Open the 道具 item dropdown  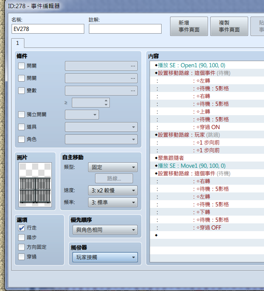click(x=101, y=127)
